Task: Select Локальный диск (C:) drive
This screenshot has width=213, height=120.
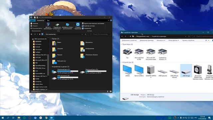Action: click(x=65, y=71)
